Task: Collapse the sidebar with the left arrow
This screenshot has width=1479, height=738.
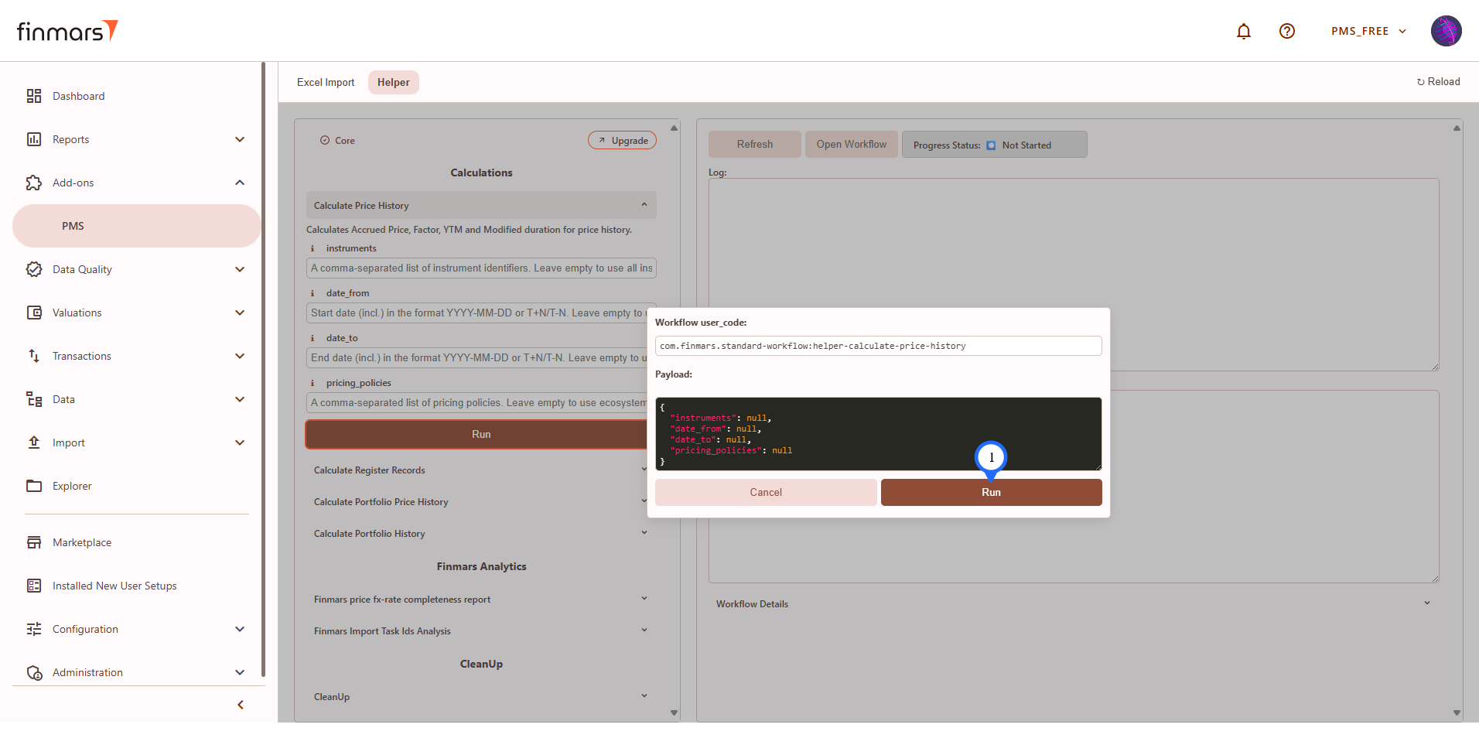Action: pyautogui.click(x=241, y=705)
